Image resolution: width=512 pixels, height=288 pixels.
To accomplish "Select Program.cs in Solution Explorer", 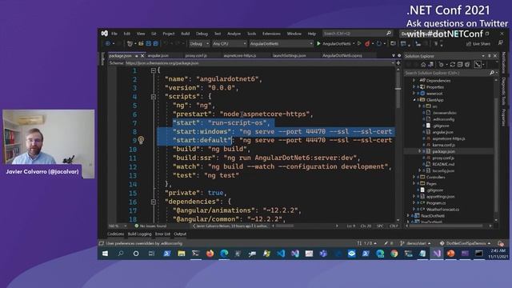I will (435, 202).
